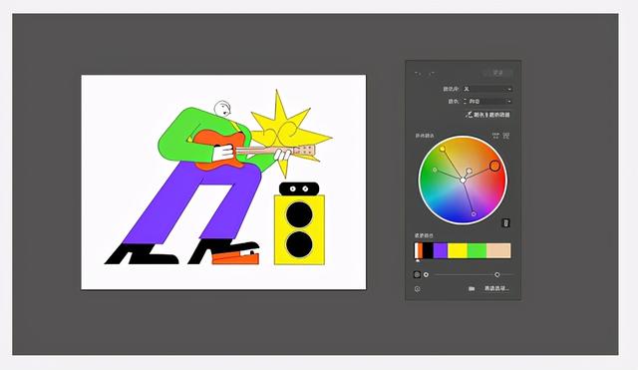Click the info icon at panel bottom left
638x370 pixels.
pyautogui.click(x=418, y=289)
